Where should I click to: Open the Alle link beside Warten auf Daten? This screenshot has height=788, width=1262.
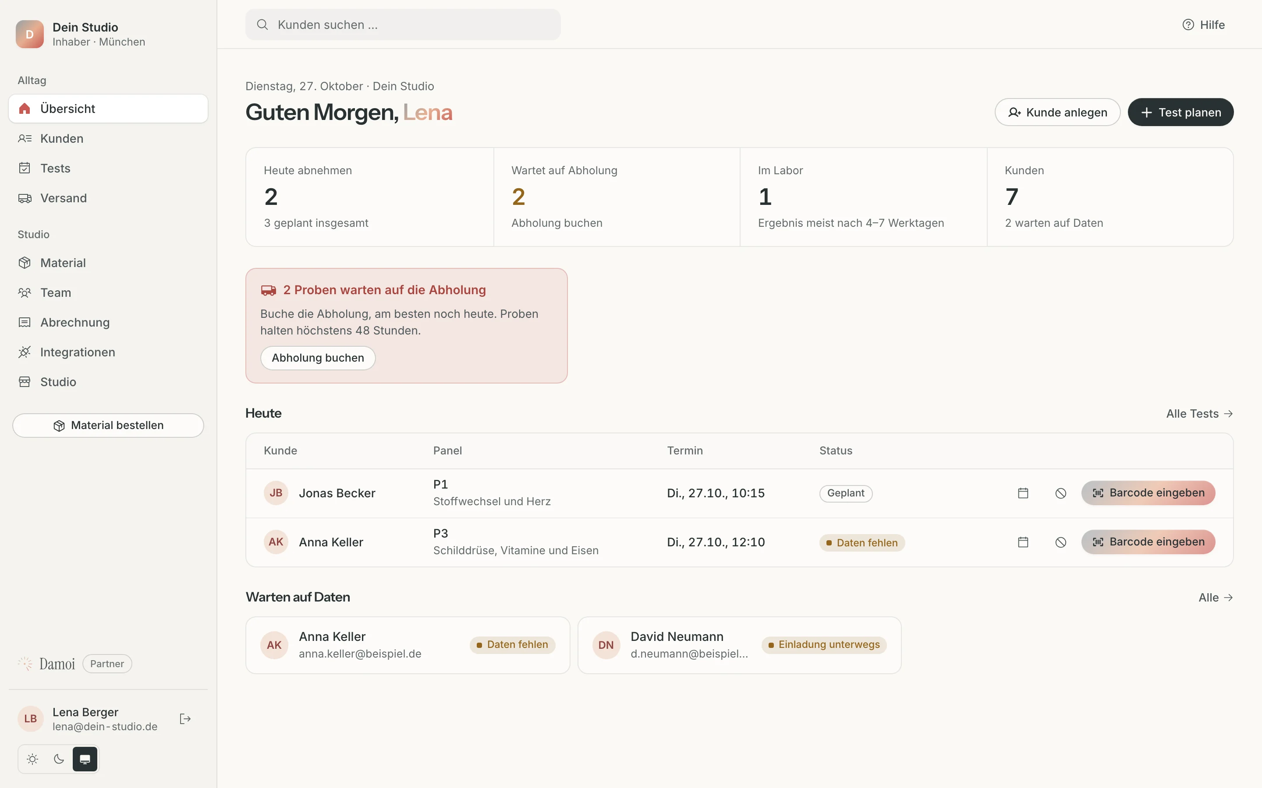click(1215, 597)
